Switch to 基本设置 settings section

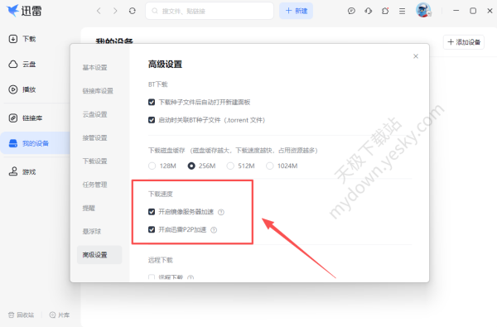tap(94, 68)
